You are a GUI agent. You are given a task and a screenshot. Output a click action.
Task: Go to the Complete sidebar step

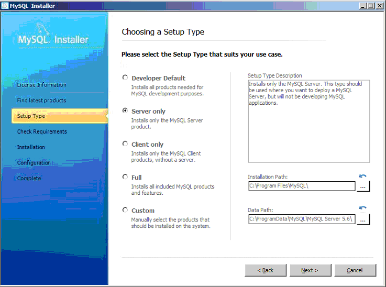coord(29,178)
